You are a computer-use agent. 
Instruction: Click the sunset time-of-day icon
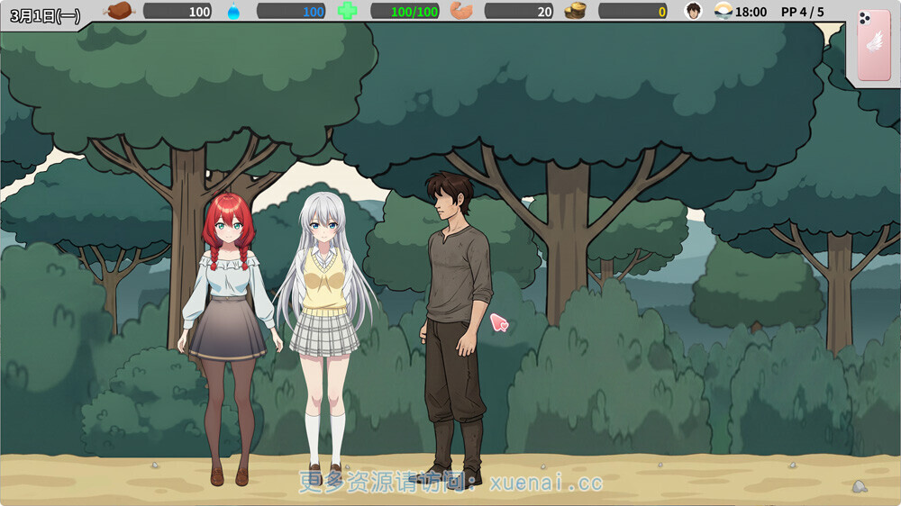[x=723, y=11]
